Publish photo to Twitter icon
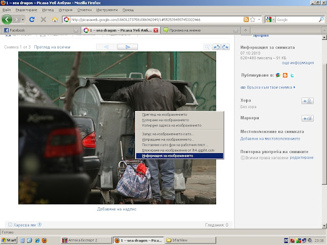This screenshot has height=245, width=327. click(292, 75)
